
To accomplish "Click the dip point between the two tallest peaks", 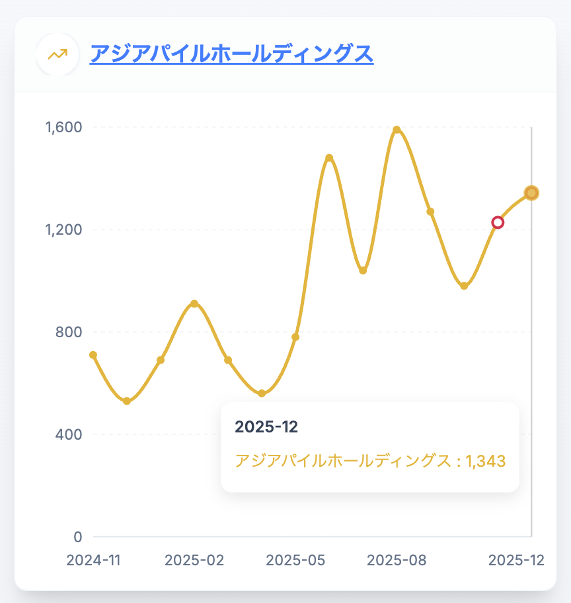I will coord(363,271).
